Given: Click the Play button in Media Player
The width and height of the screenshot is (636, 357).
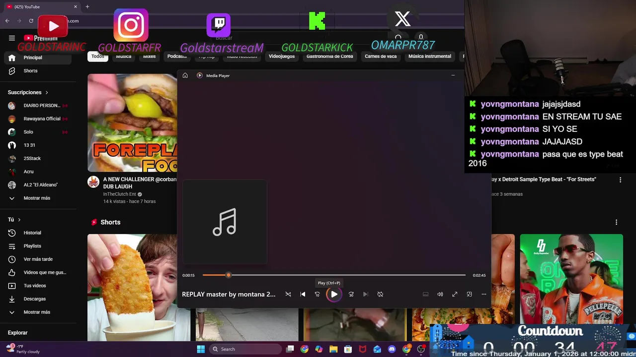Looking at the screenshot, I should 334,294.
